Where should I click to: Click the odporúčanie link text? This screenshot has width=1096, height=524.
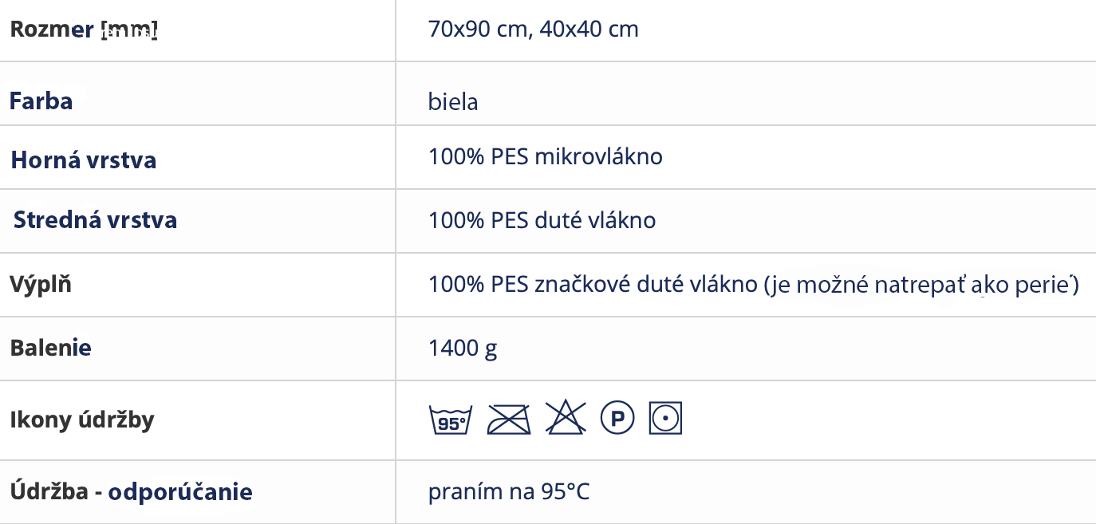[180, 492]
